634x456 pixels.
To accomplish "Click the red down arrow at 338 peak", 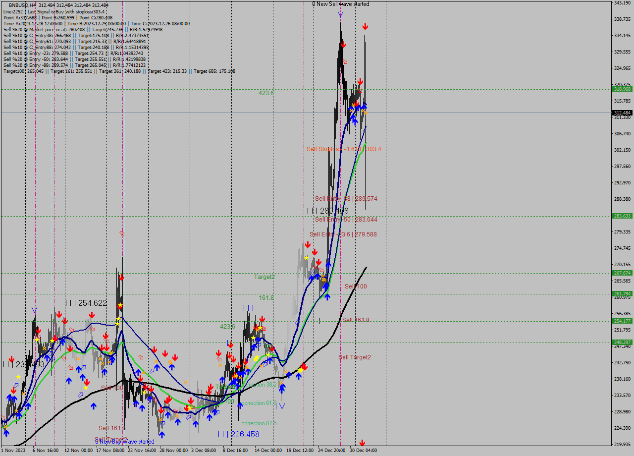I will (365, 26).
